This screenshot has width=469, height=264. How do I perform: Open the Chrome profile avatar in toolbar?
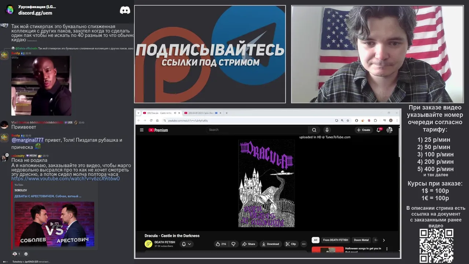[x=391, y=120]
